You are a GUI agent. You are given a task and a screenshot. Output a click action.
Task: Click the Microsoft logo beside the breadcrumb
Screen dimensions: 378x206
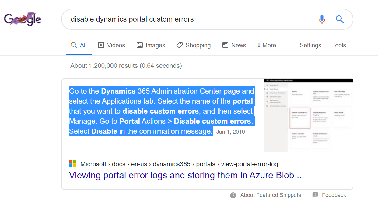coord(72,164)
